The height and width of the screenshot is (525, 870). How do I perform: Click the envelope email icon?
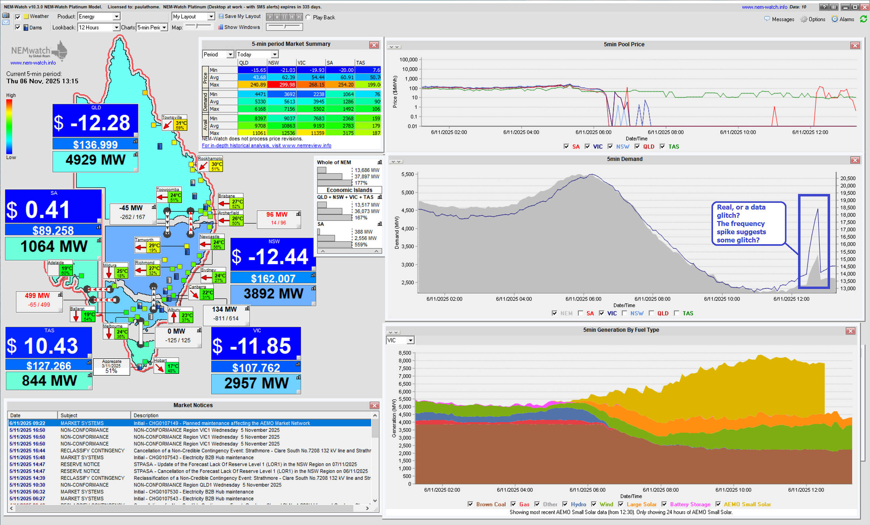pyautogui.click(x=6, y=22)
